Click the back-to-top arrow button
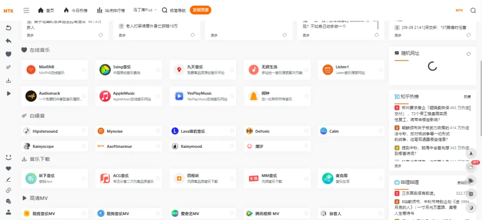The height and width of the screenshot is (220, 482). coord(471,153)
